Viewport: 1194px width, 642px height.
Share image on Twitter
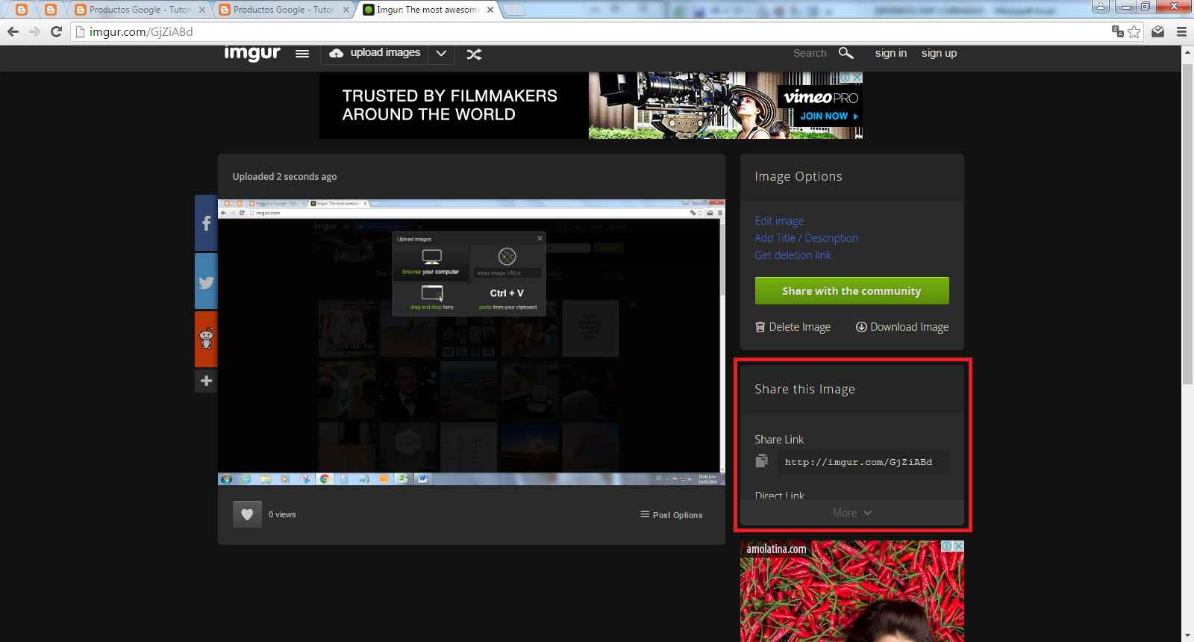[x=207, y=281]
